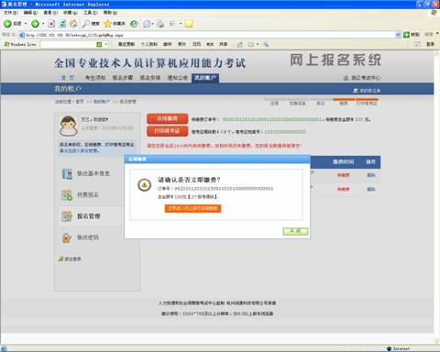Open Favorites star icon
Image resolution: width=440 pixels, height=352 pixels.
point(107,24)
